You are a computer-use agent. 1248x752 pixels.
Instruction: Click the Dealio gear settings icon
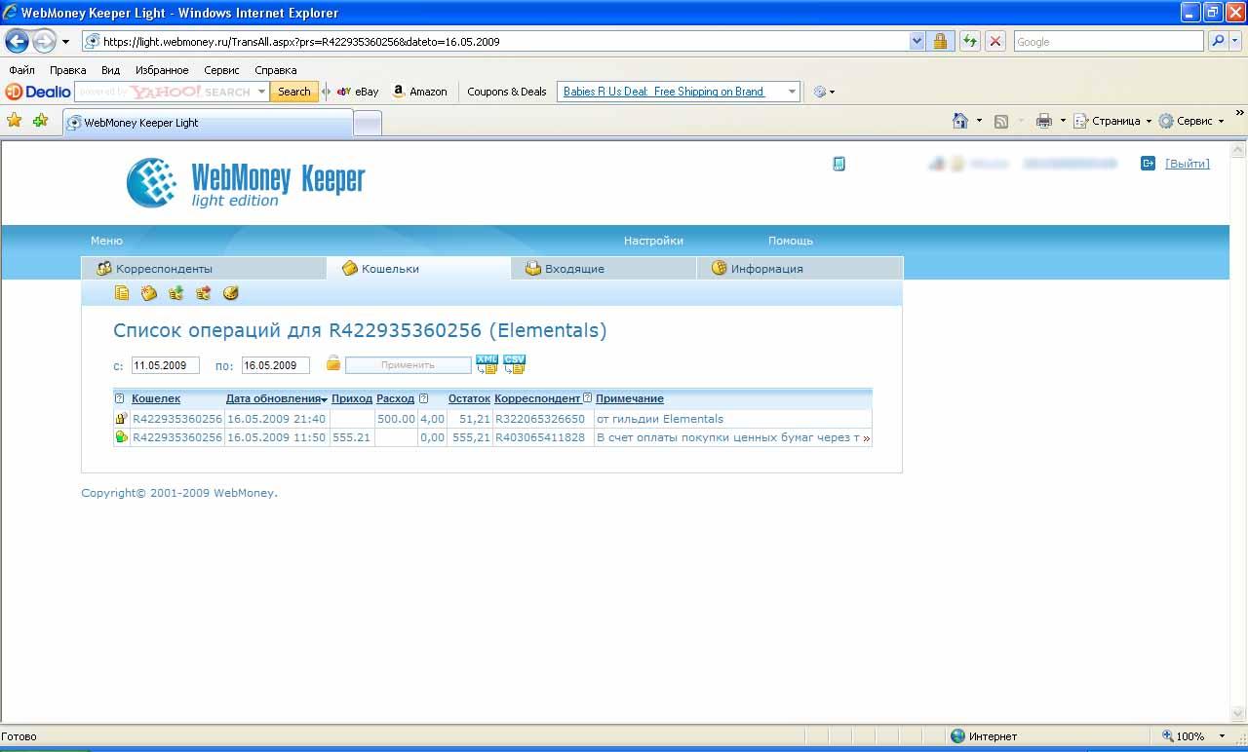pyautogui.click(x=820, y=92)
